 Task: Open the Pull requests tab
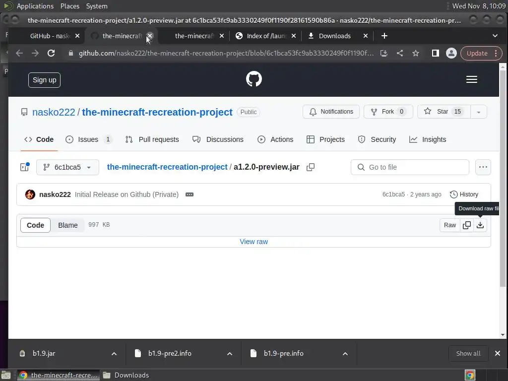[x=152, y=139]
